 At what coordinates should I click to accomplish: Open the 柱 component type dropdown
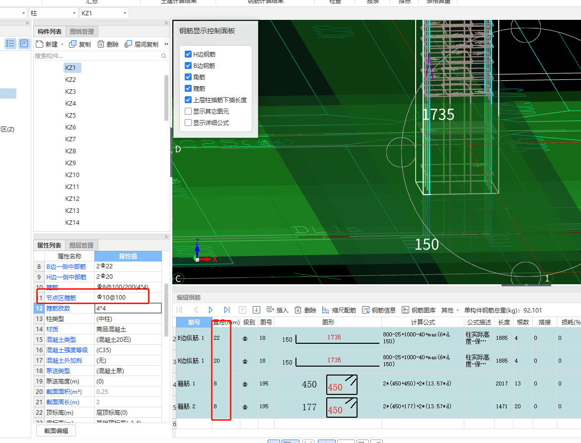(53, 13)
